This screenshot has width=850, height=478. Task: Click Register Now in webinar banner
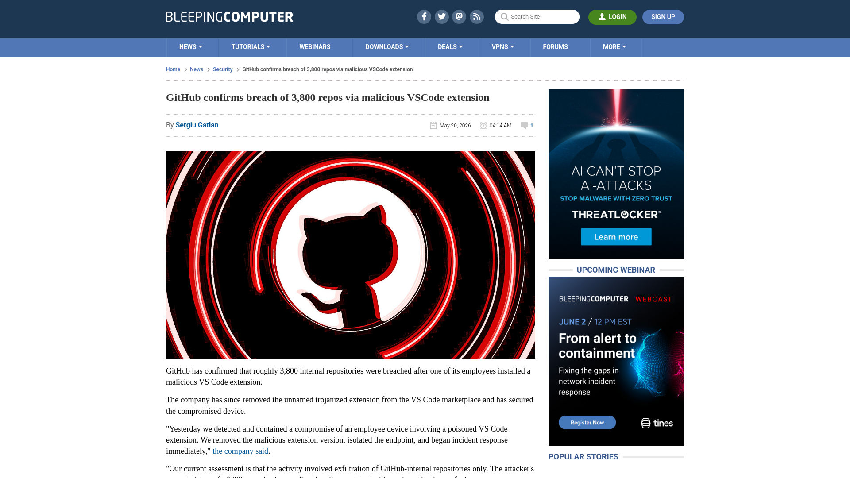(587, 422)
